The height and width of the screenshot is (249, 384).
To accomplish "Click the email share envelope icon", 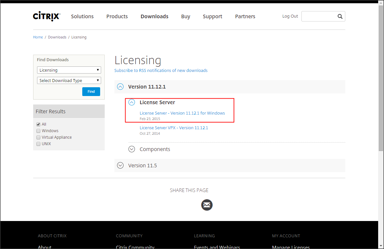I will 207,205.
